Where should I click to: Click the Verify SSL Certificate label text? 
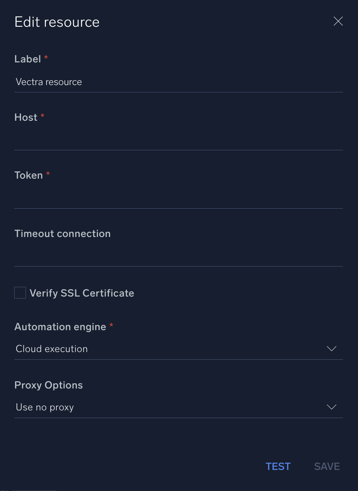82,293
